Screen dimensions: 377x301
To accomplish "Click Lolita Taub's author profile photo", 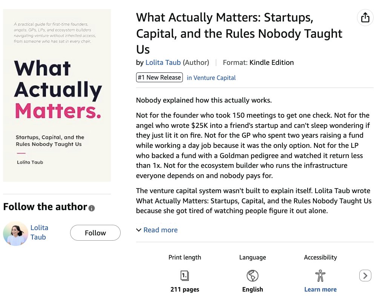I will 15,233.
